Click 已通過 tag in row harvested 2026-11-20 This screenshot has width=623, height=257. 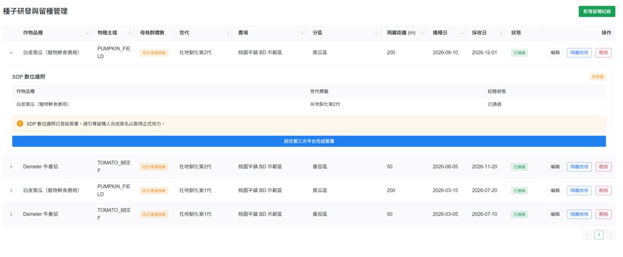pyautogui.click(x=519, y=167)
